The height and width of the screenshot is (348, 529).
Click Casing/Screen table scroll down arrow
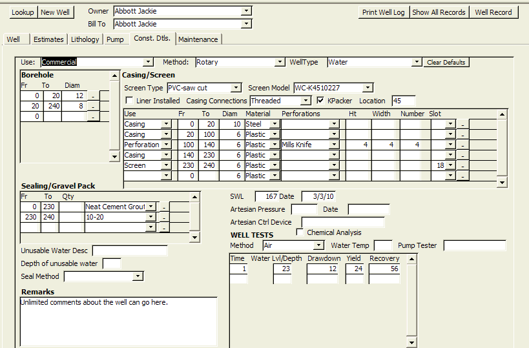503,183
